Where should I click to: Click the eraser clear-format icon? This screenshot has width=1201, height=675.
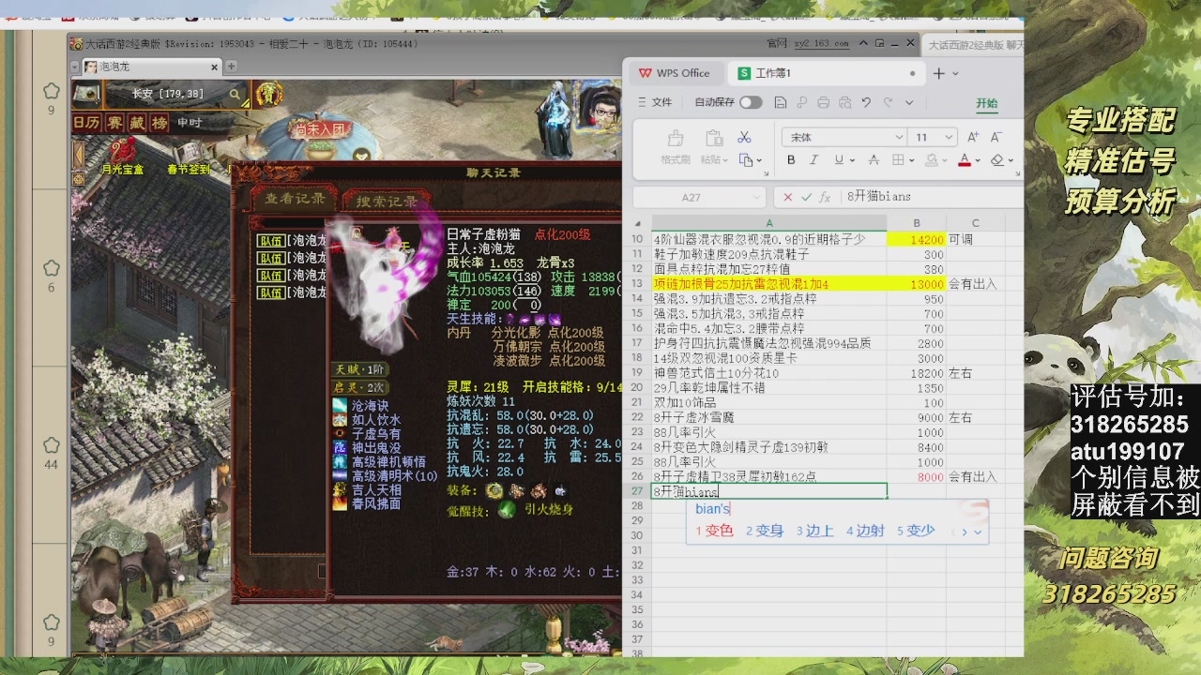click(997, 160)
